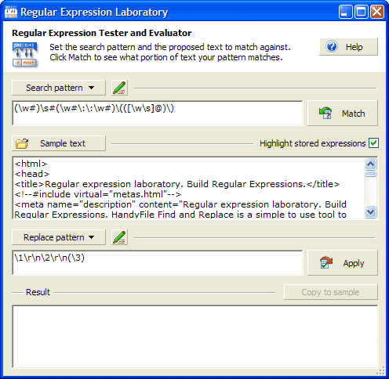Screen dimensions: 389x379
Task: Open the Search pattern dropdown
Action: pos(59,88)
